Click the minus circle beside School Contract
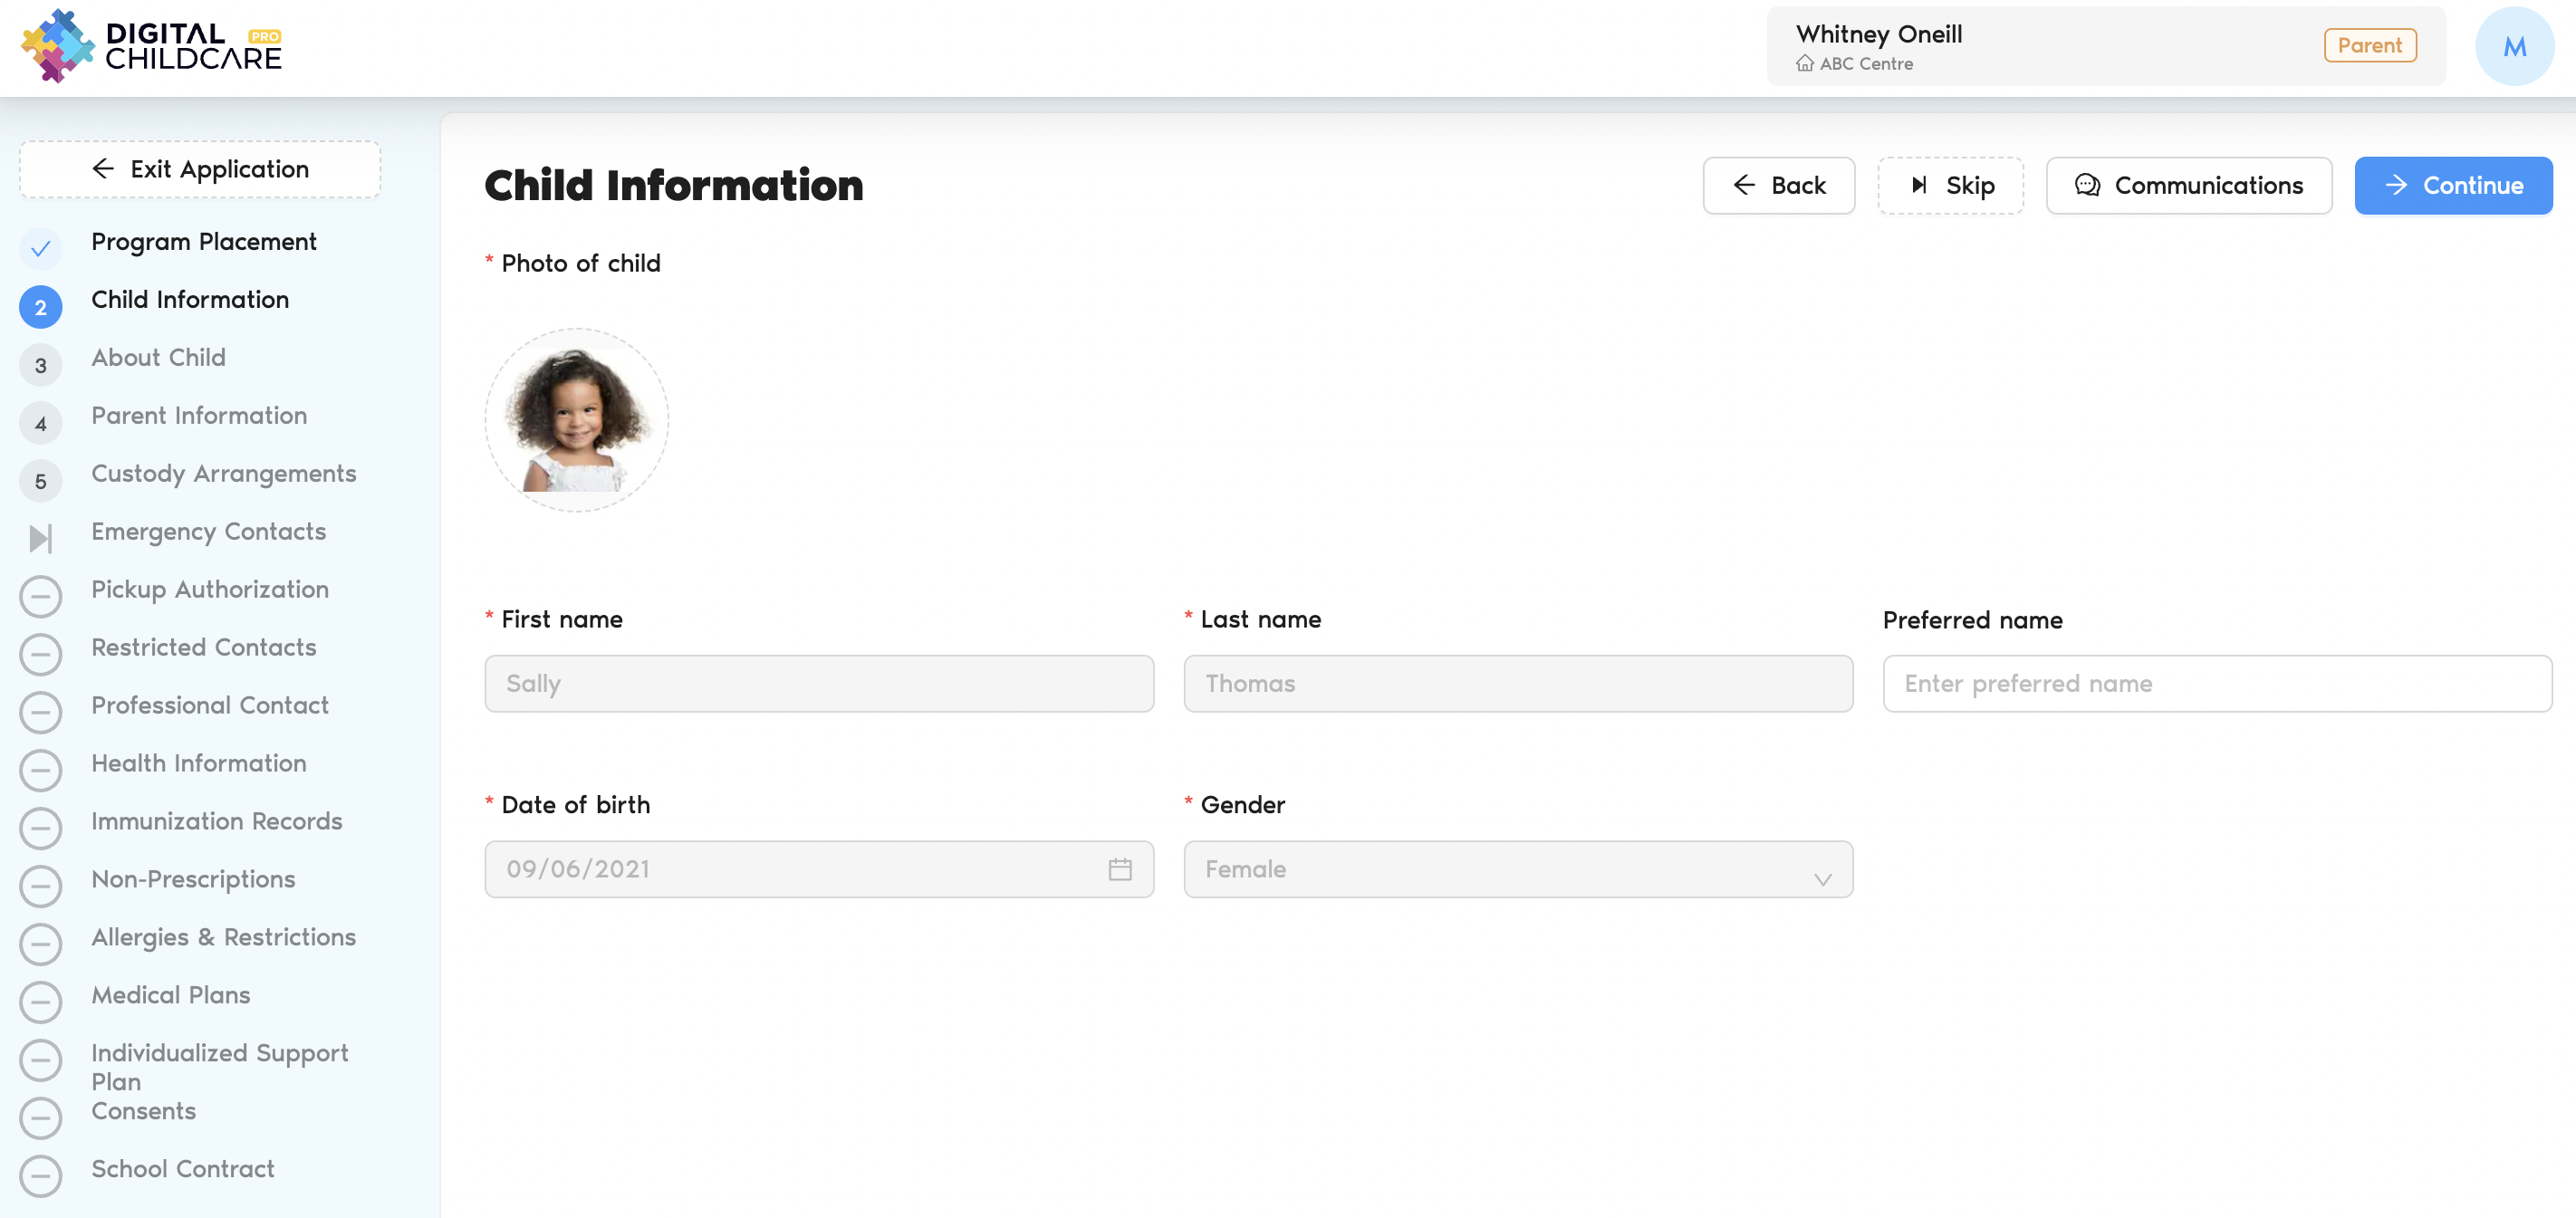 (x=41, y=1175)
